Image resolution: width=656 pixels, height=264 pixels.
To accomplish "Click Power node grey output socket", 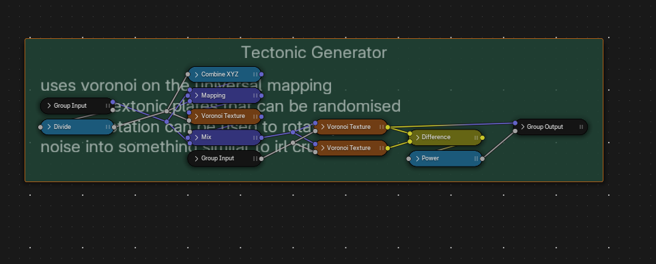I will 483,158.
